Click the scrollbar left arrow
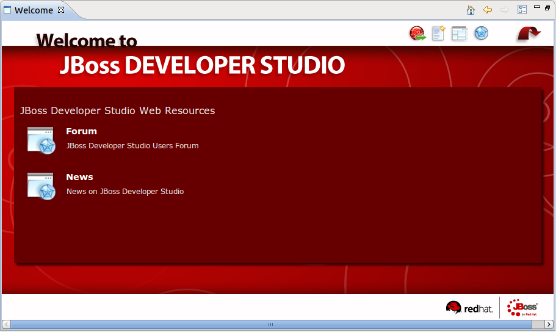The image size is (556, 332). coord(6,324)
